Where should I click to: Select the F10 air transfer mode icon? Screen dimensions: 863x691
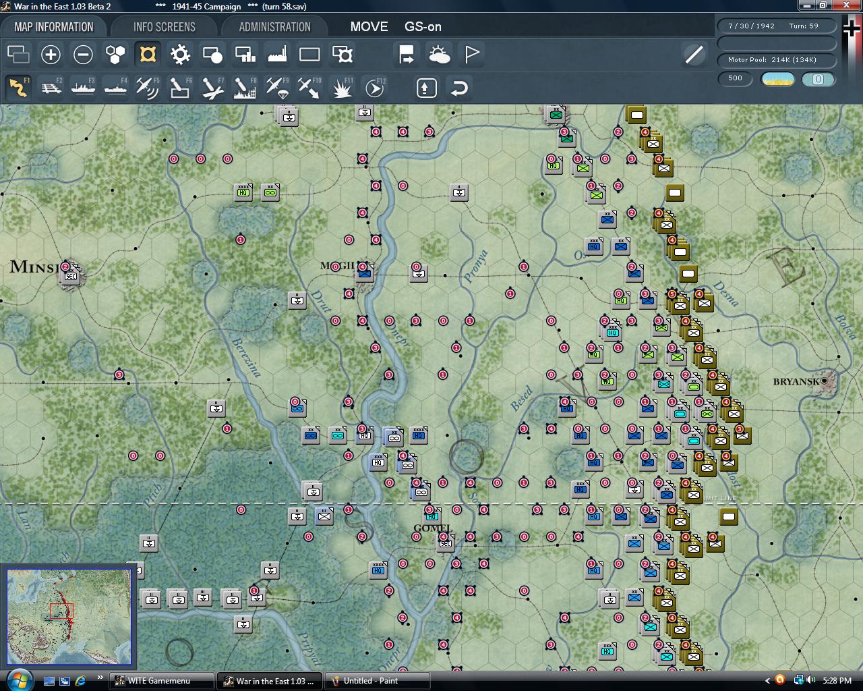pyautogui.click(x=309, y=88)
